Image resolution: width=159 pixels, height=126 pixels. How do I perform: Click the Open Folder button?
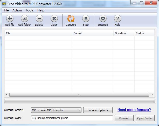[x=145, y=118]
